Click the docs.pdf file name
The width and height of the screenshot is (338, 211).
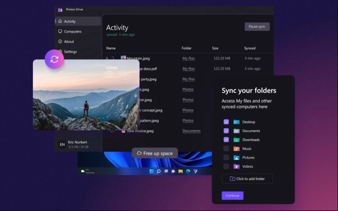pos(148,69)
